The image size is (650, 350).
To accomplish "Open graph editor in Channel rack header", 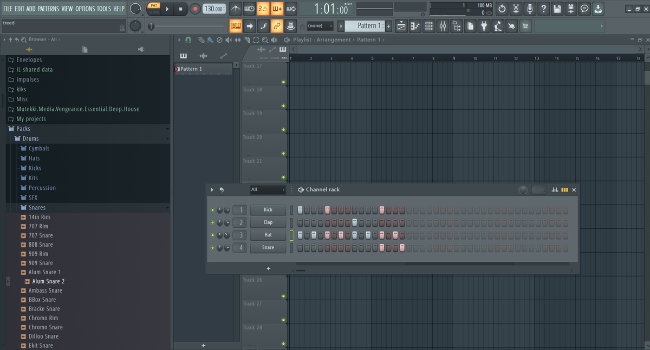I will pos(555,189).
